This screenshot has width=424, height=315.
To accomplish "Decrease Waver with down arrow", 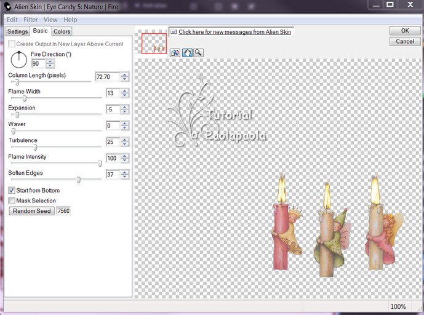I will pyautogui.click(x=124, y=127).
